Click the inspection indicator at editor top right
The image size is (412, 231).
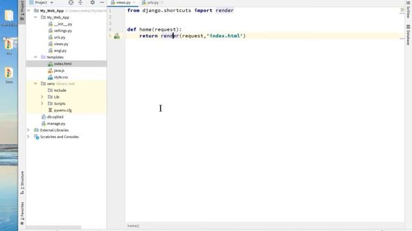tap(402, 10)
